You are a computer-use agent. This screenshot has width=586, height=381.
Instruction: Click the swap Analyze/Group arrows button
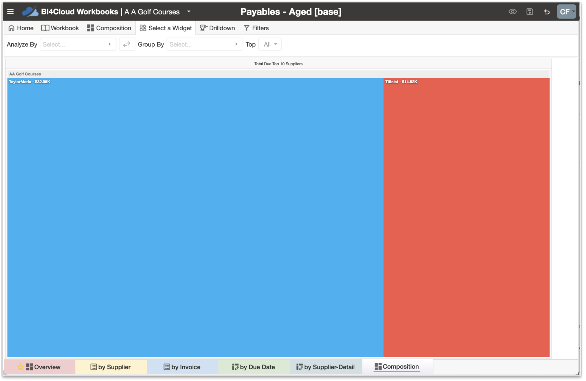[x=127, y=44]
